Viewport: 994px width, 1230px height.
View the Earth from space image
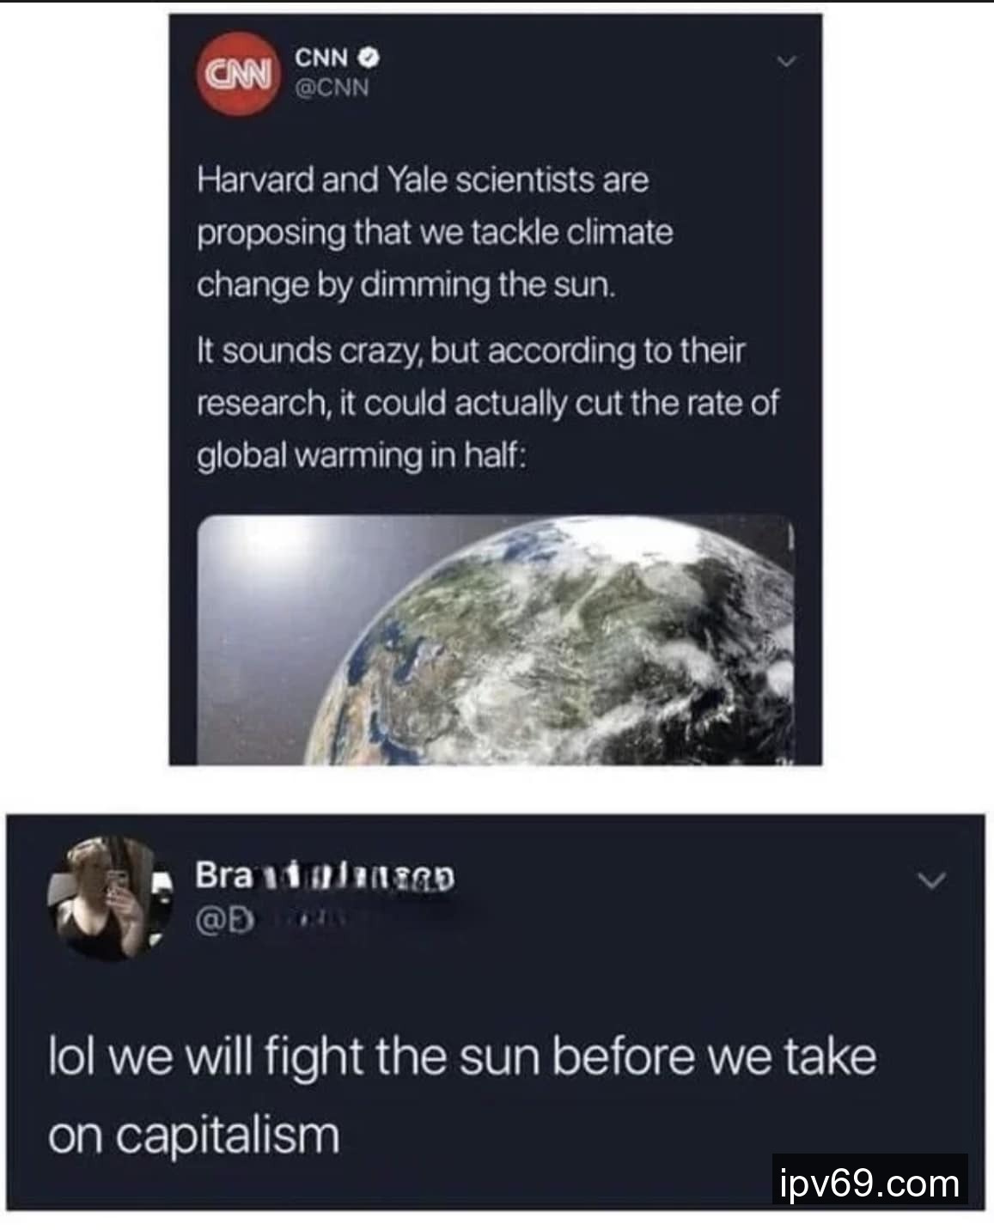496,639
